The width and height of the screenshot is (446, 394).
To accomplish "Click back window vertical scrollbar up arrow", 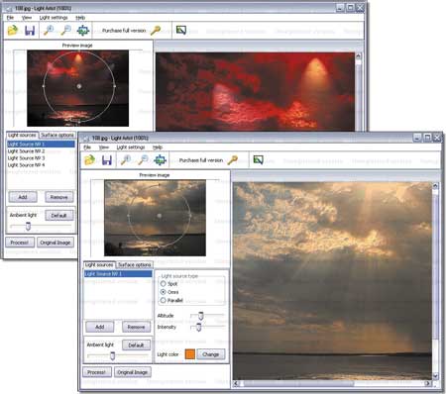I will pos(358,56).
